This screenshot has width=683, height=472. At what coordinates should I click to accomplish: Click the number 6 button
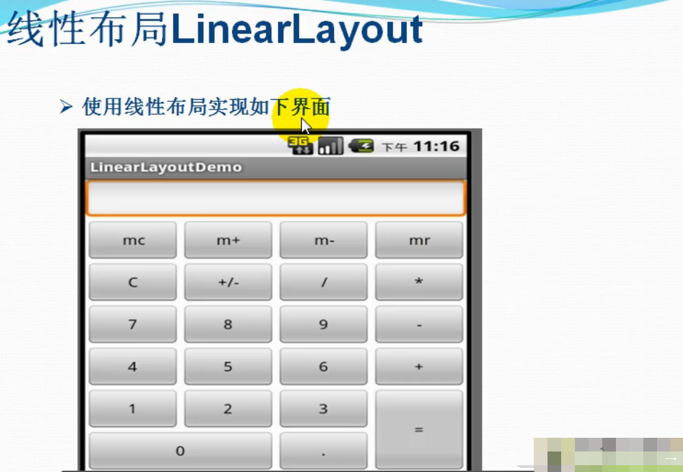[324, 367]
